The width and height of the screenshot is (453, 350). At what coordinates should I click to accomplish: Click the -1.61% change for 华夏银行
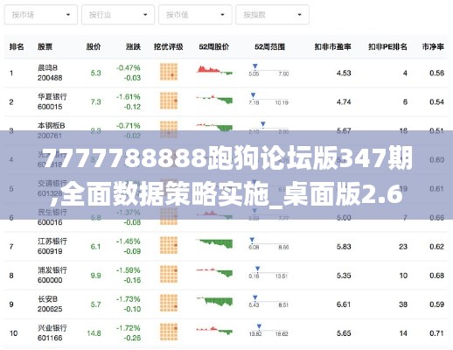(x=129, y=97)
